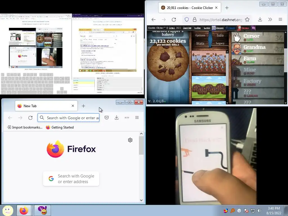Buy a Grandma building
The height and width of the screenshot is (216, 288).
point(258,48)
